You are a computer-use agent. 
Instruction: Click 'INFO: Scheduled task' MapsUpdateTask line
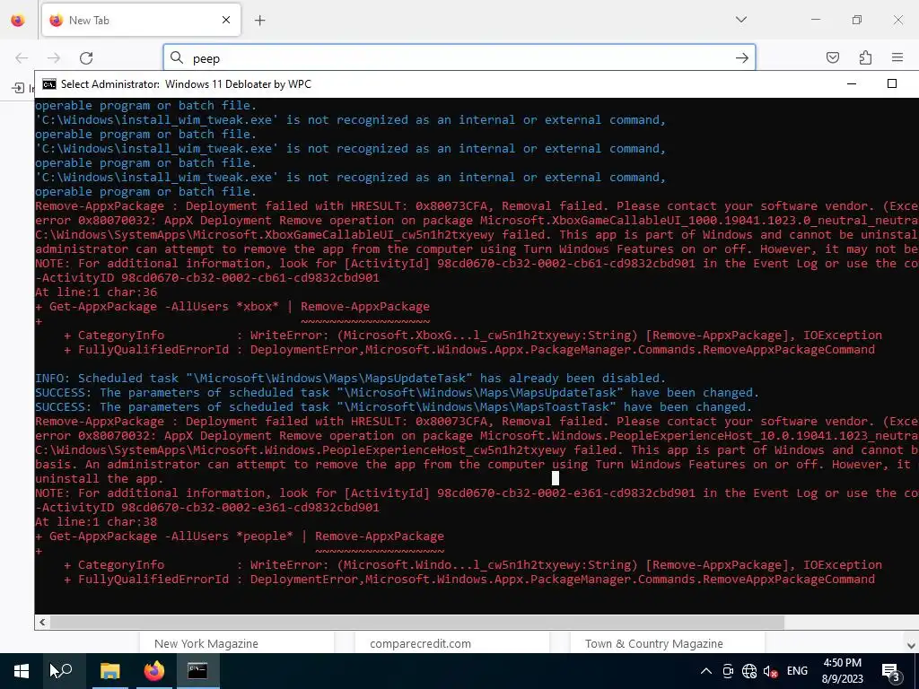pyautogui.click(x=351, y=379)
